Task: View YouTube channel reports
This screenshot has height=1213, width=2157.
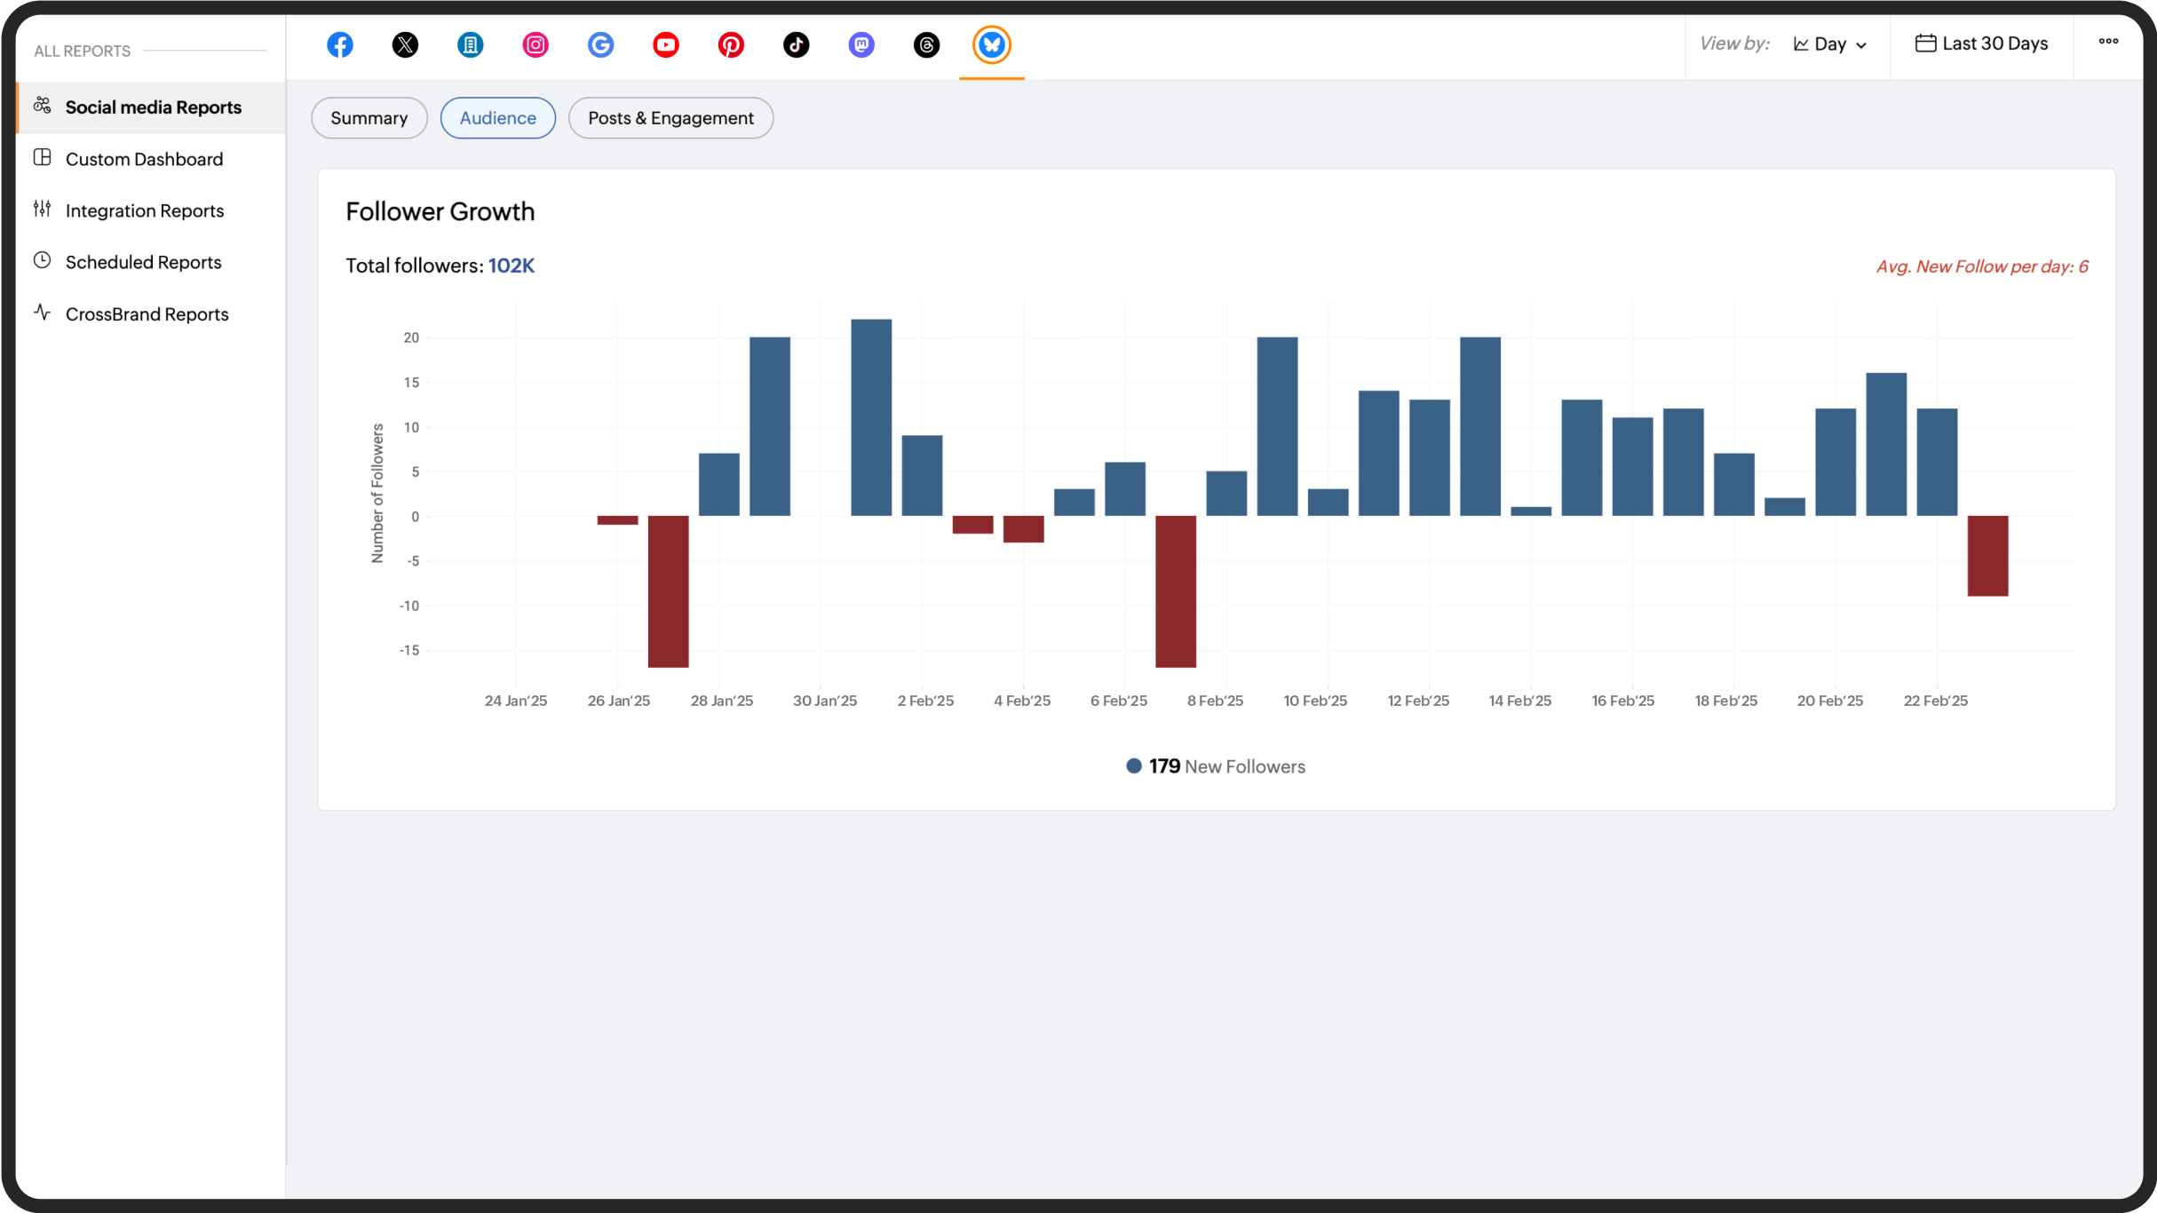Action: click(x=666, y=44)
